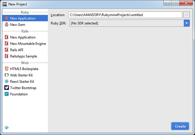
Task: Click the React Starter Kit atom icon
Action: (6, 81)
